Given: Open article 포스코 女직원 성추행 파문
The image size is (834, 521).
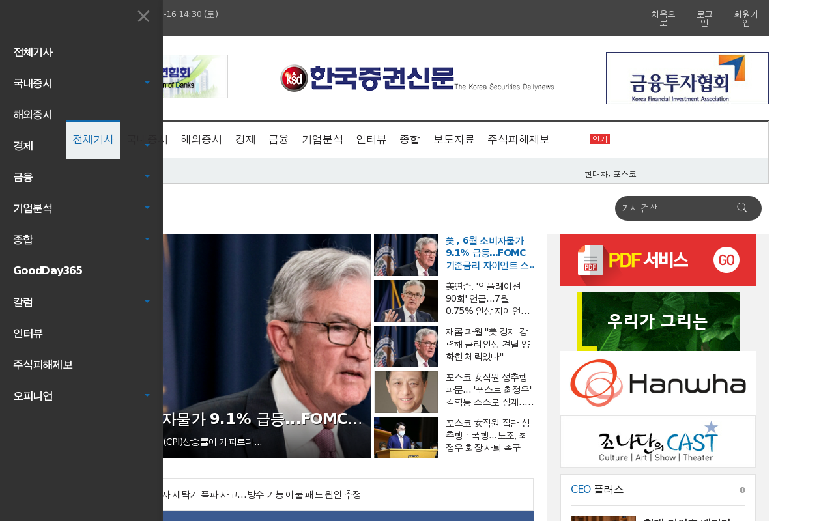Looking at the screenshot, I should point(490,390).
